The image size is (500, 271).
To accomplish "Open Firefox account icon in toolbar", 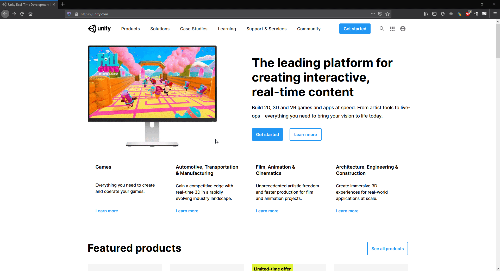I will [443, 14].
